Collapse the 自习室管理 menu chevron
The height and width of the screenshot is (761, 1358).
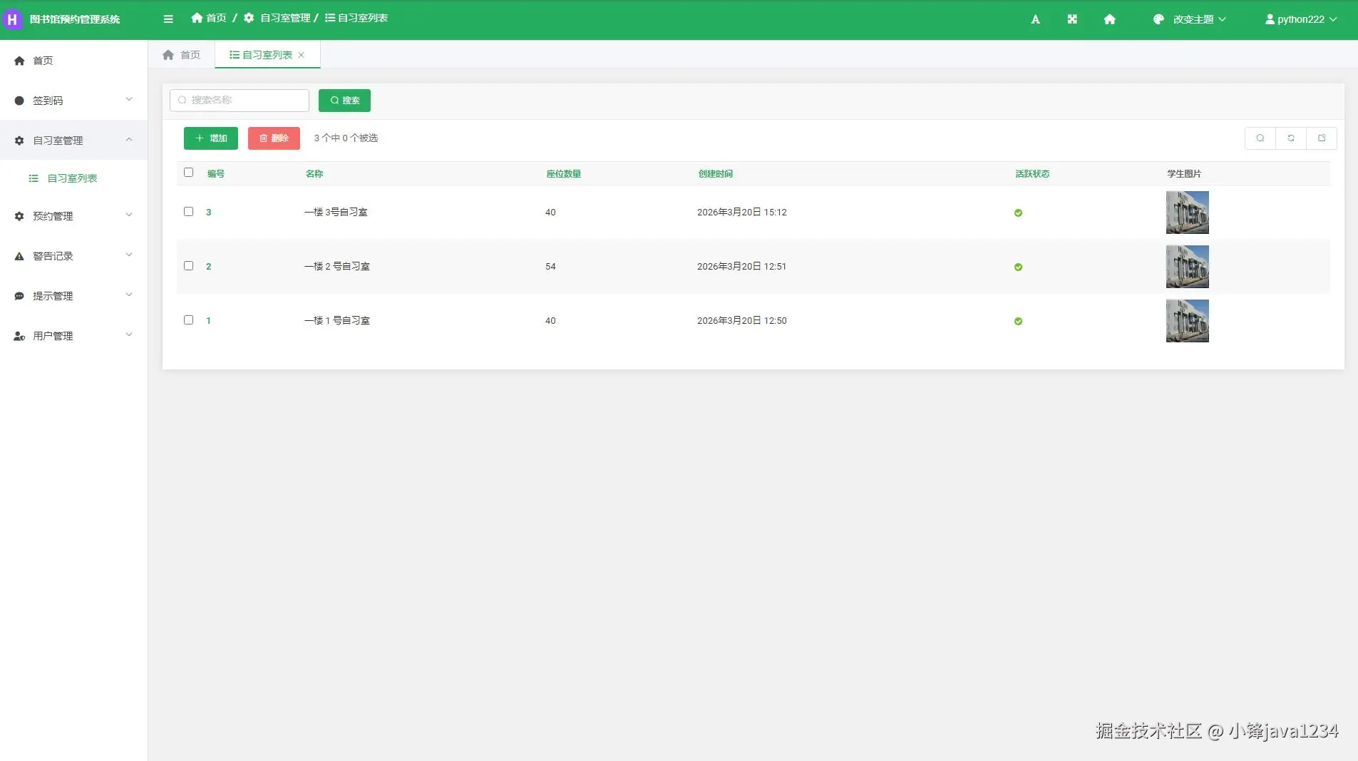pyautogui.click(x=129, y=140)
